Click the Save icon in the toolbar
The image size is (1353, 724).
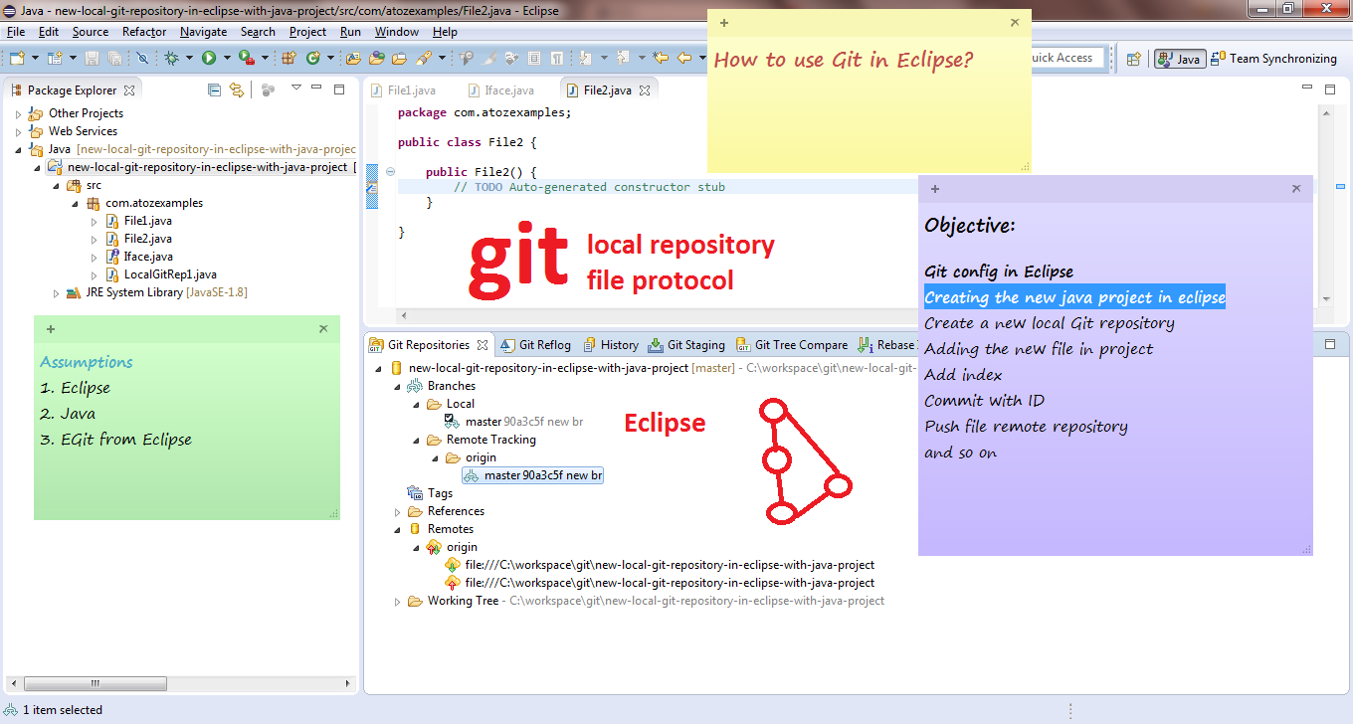pos(92,59)
